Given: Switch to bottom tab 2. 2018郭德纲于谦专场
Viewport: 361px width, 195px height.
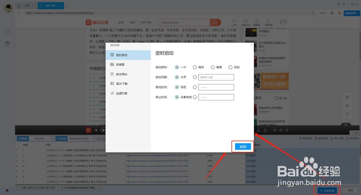Looking at the screenshot, I should click(x=81, y=188).
